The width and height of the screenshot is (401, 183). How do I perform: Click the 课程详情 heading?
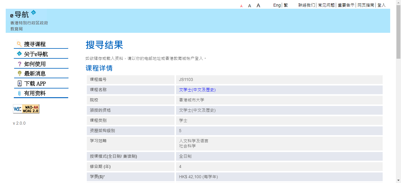point(99,68)
